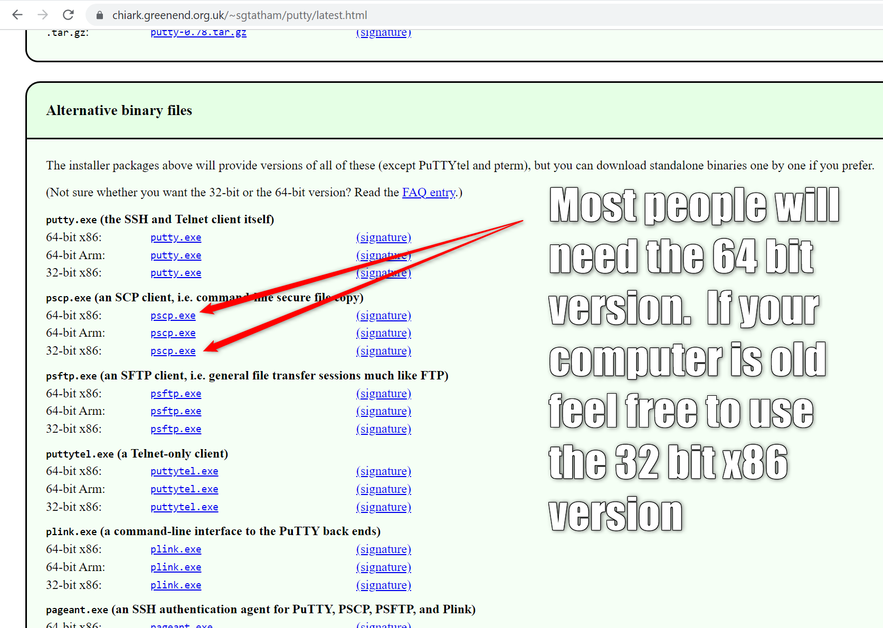Reload the page with the refresh icon
883x628 pixels.
pos(68,15)
